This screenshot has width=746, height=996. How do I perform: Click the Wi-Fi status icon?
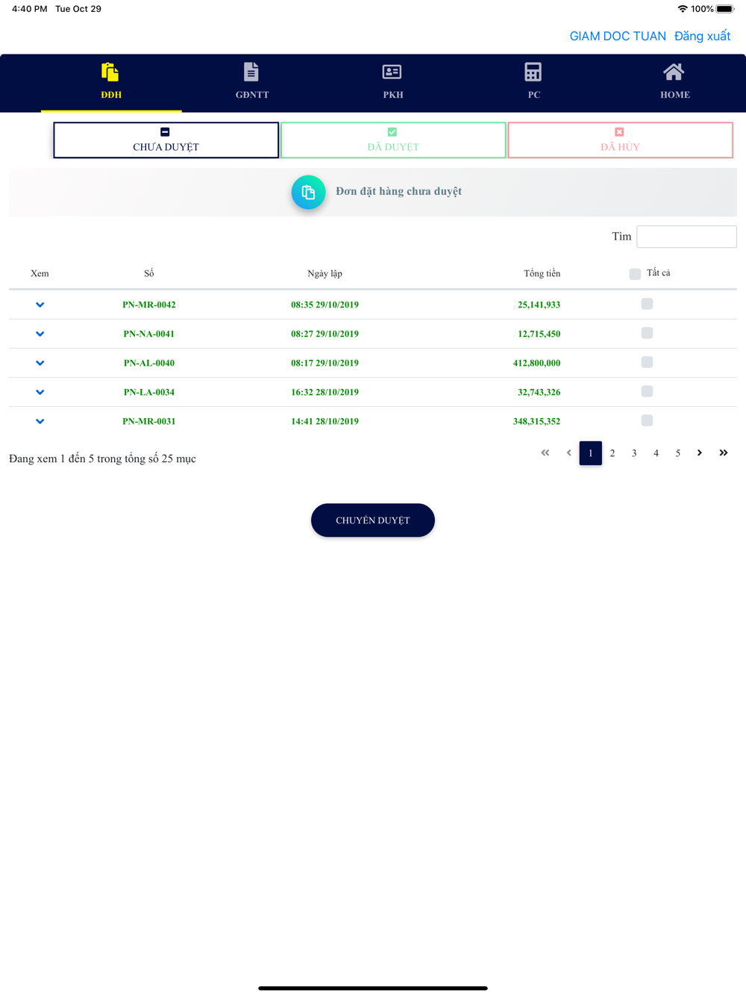click(x=682, y=9)
